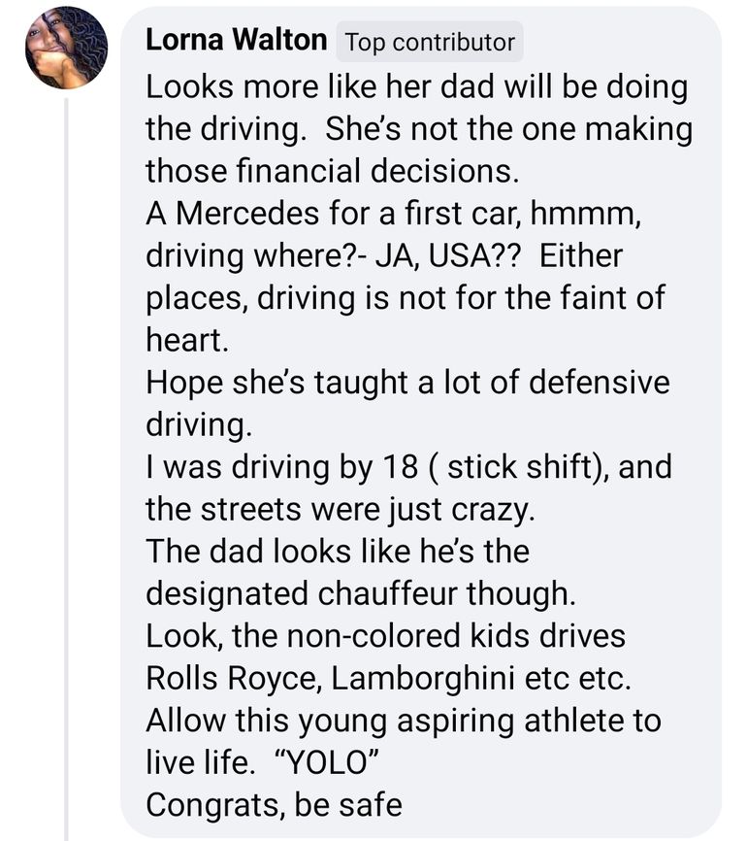The width and height of the screenshot is (747, 841).
Task: Click the "Congrats, be safe" line
Action: click(x=274, y=805)
